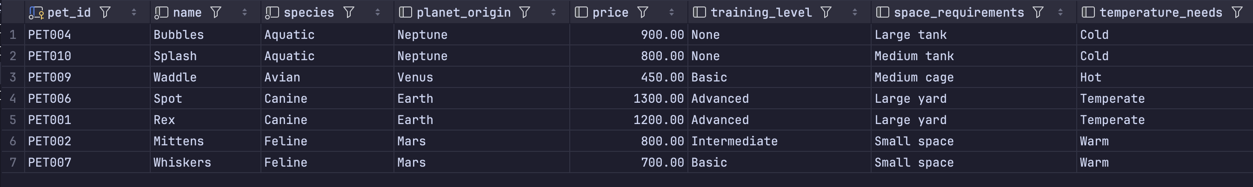Select the training_level column header
Screen dimensions: 1253x187
coord(761,12)
